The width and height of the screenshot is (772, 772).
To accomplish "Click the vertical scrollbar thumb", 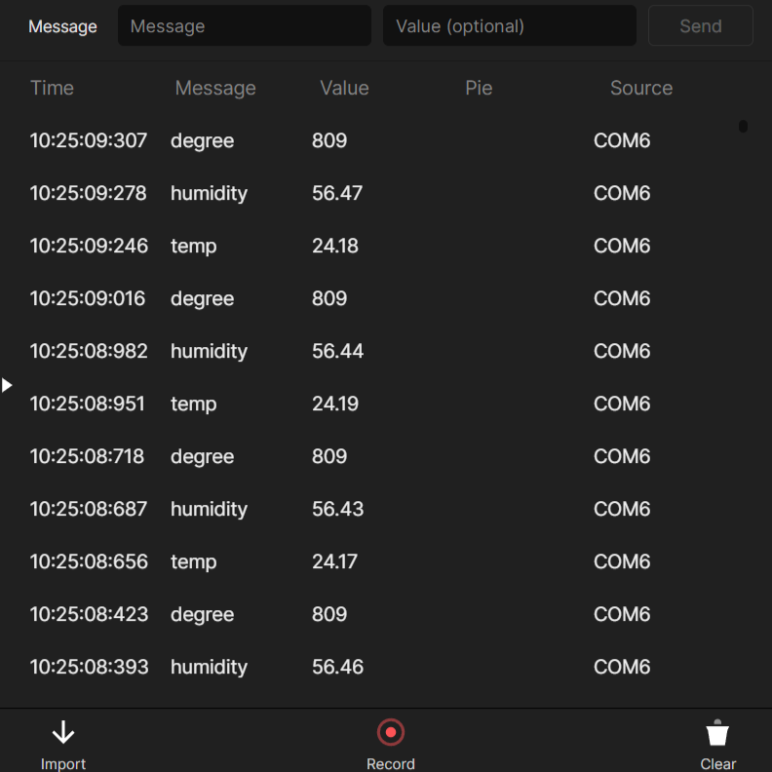I will pyautogui.click(x=743, y=126).
